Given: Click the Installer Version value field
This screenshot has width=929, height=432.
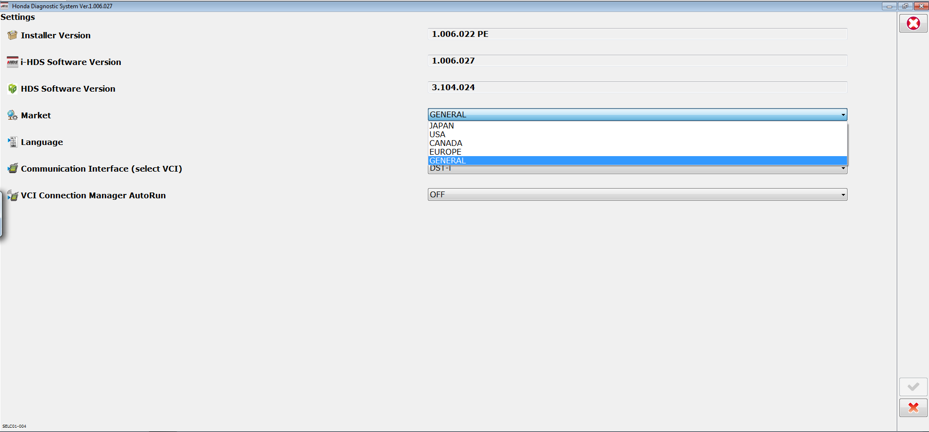Looking at the screenshot, I should coord(637,34).
